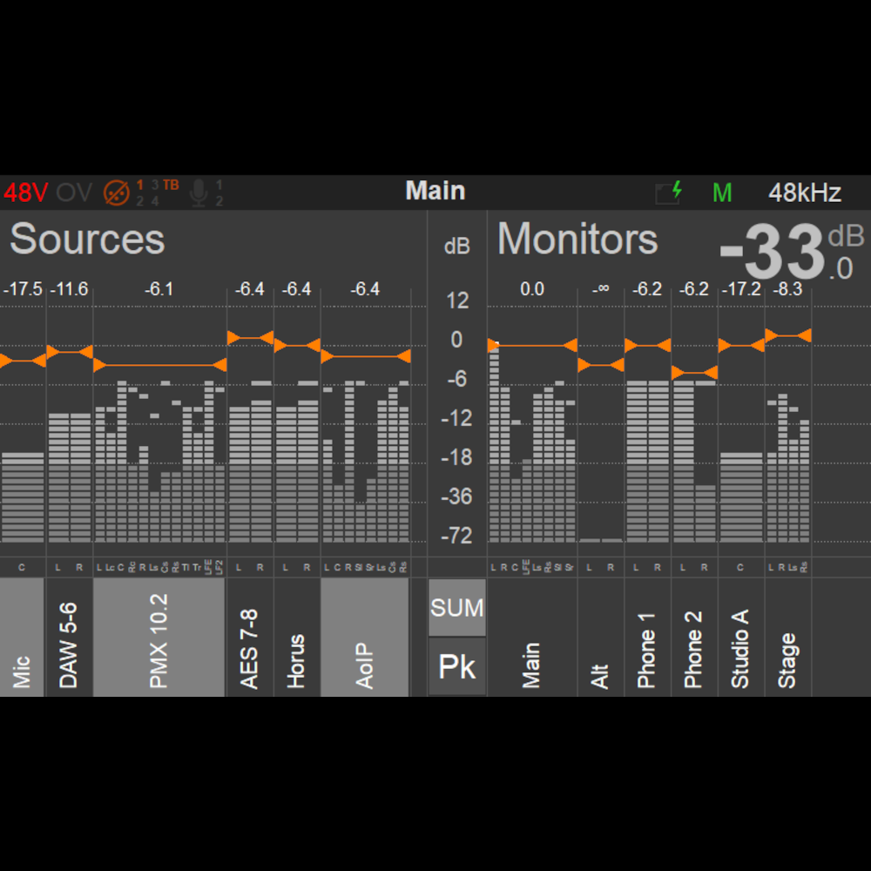Click the DAW 5-6 orange level marker
This screenshot has width=871, height=871.
click(x=70, y=352)
